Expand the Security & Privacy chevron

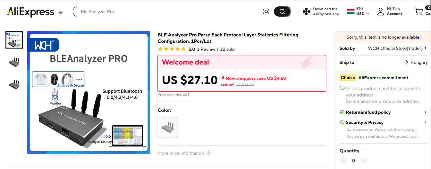425,123
